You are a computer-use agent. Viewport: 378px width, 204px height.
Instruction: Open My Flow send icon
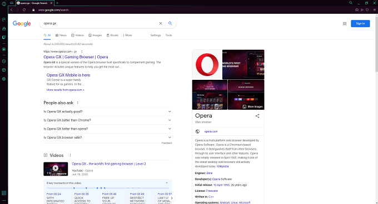pos(362,10)
